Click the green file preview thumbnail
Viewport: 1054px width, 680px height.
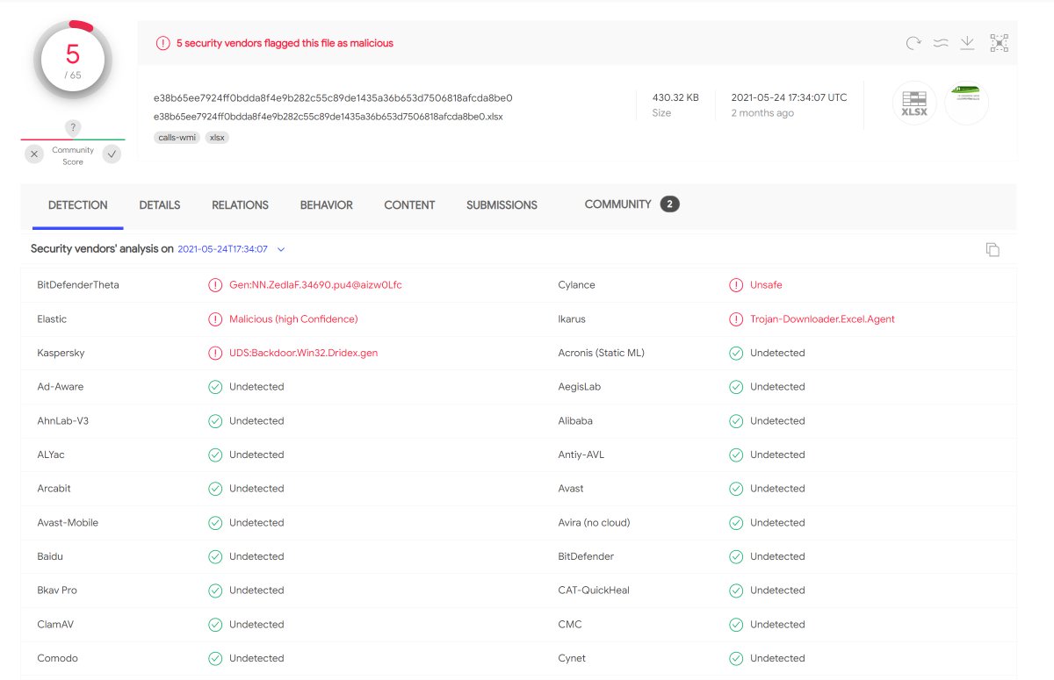(x=967, y=104)
